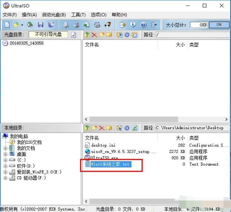
Task: Click the Make CD/DVD image icon
Action: pos(66,25)
